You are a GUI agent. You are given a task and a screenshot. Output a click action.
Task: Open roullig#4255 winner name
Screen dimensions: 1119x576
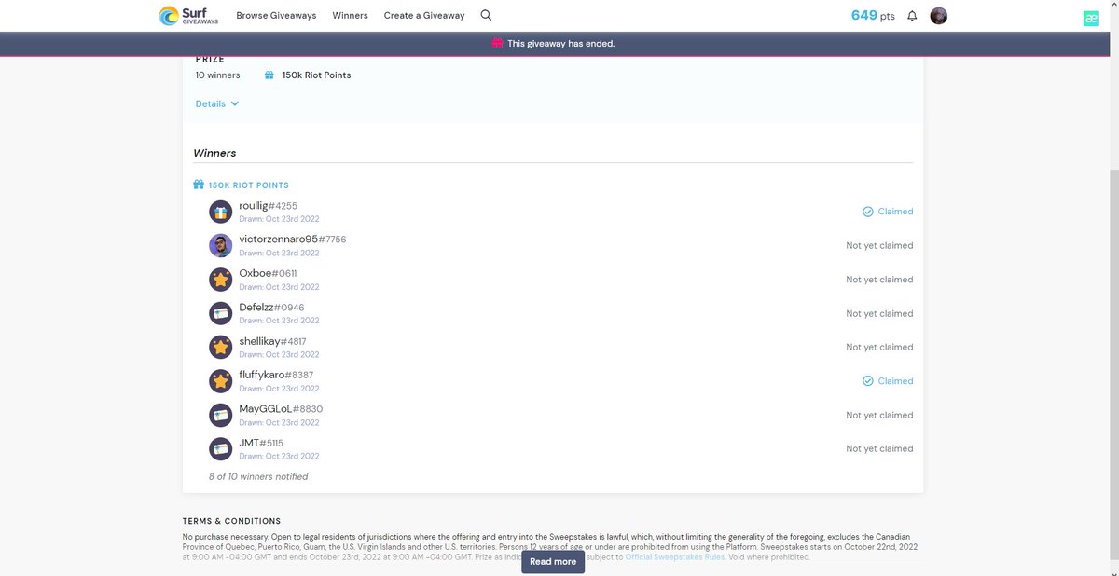[x=268, y=205]
